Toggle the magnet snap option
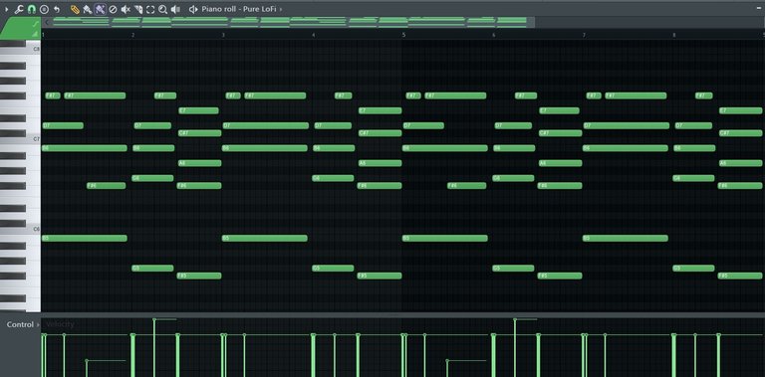This screenshot has height=377, width=765. tap(32, 9)
